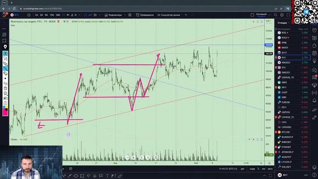Select SOLUSDT in the watchlist

(x=293, y=167)
